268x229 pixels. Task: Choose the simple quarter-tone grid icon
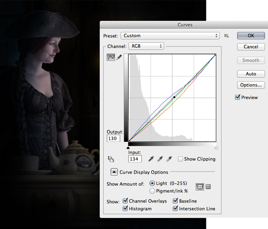click(200, 187)
